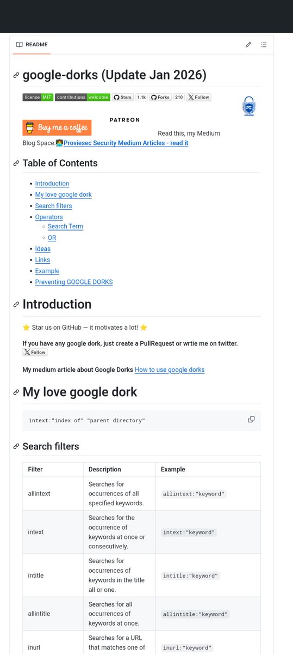The width and height of the screenshot is (293, 654).
Task: Open Preventing GOOGLE DORKS contents link
Action: [74, 282]
